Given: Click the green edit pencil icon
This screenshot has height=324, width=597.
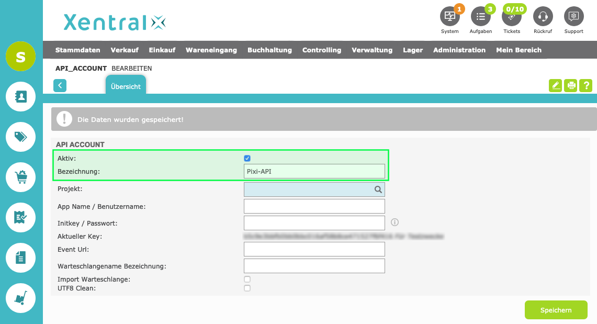Looking at the screenshot, I should coord(555,85).
